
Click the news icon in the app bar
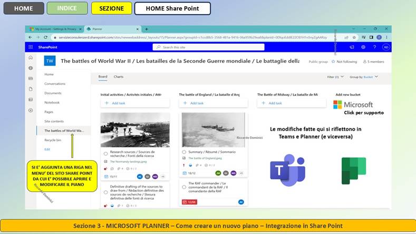(31, 79)
